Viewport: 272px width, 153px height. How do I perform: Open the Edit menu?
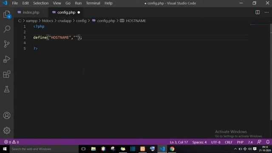pyautogui.click(x=25, y=3)
